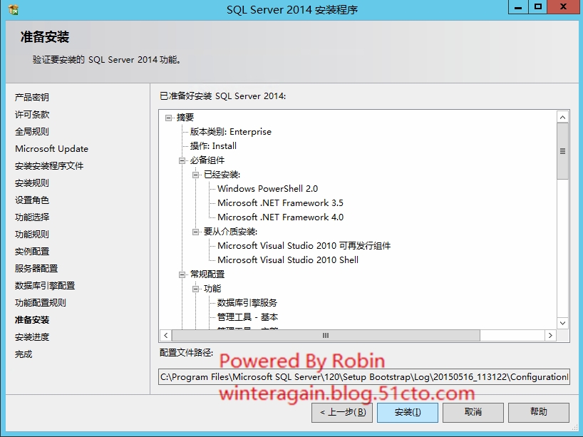The width and height of the screenshot is (583, 437).
Task: Go back with 上一步(B) button
Action: click(342, 413)
